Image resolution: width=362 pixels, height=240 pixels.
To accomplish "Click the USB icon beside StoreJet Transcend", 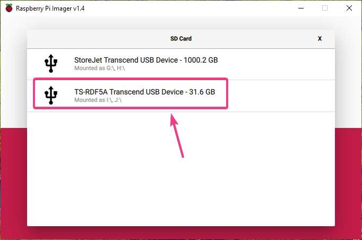I will (51, 64).
